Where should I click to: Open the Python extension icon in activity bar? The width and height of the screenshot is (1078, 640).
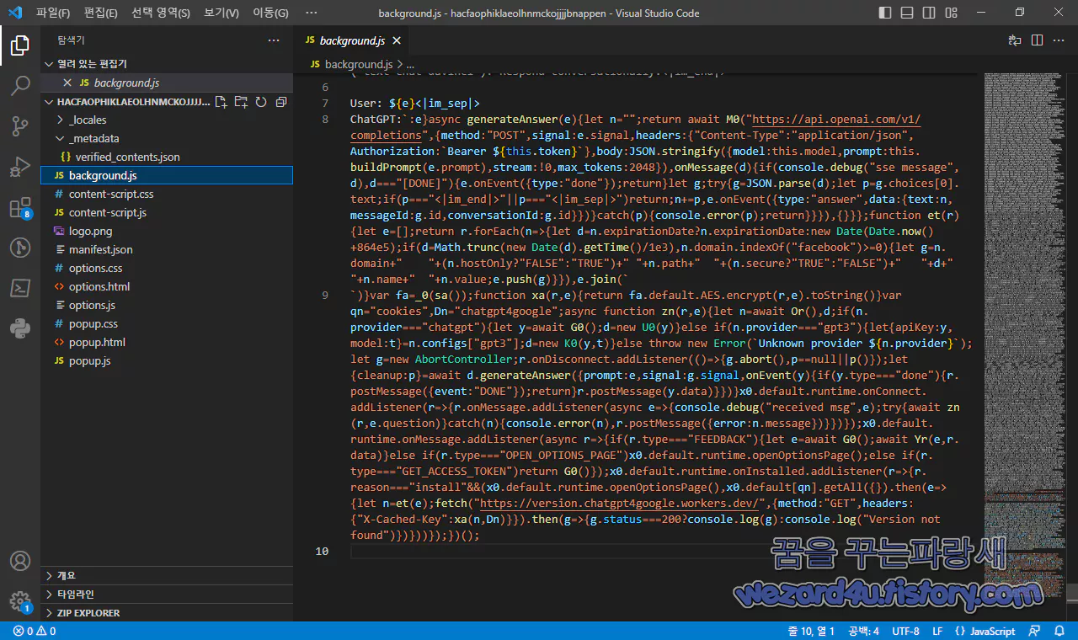coord(20,328)
